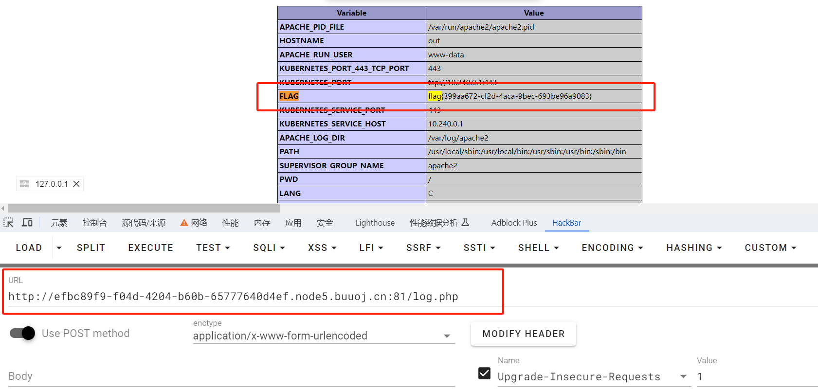Click the flask icon beside 性能数据分析

click(x=465, y=222)
